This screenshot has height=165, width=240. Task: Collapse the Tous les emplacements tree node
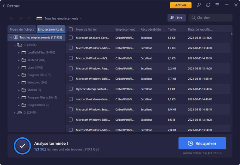coord(11,38)
